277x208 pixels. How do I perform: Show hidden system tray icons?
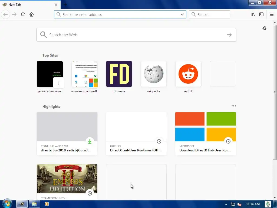(226, 204)
